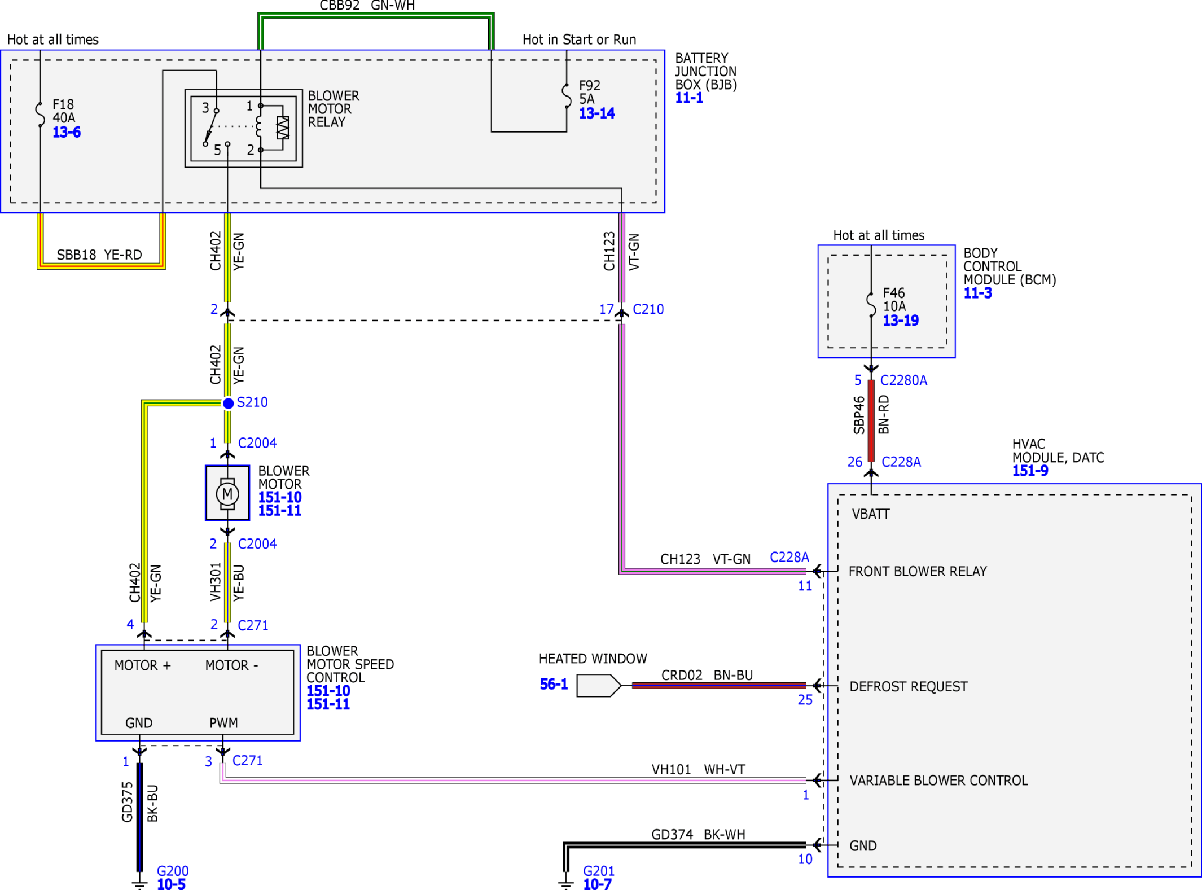1202x890 pixels.
Task: Click the DEFROST REQUEST pin label
Action: 909,687
